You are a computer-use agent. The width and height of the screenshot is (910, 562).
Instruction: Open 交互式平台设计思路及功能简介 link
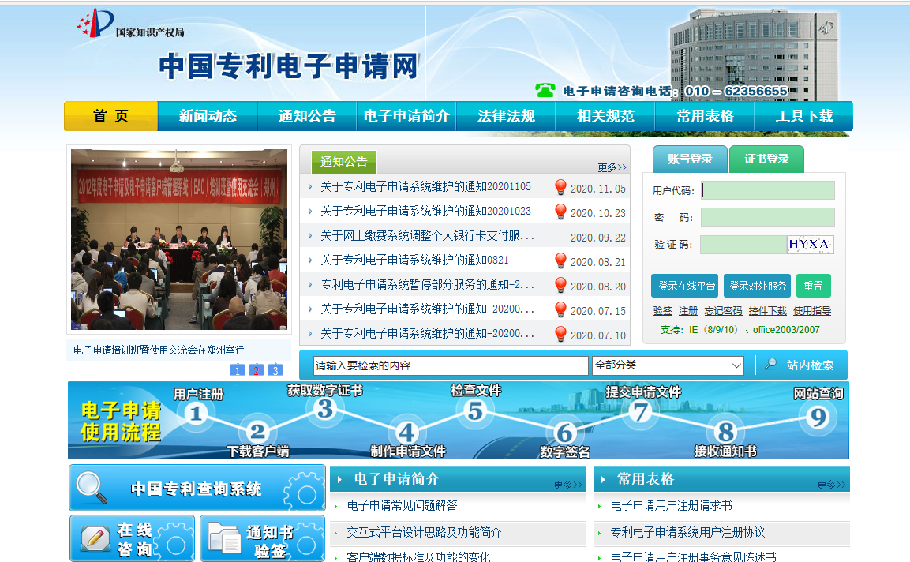(x=424, y=532)
